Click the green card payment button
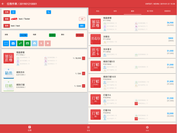Viewport: 177px width, 133px height. coord(28,43)
